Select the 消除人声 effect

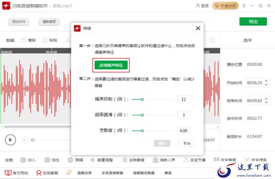pos(164,160)
